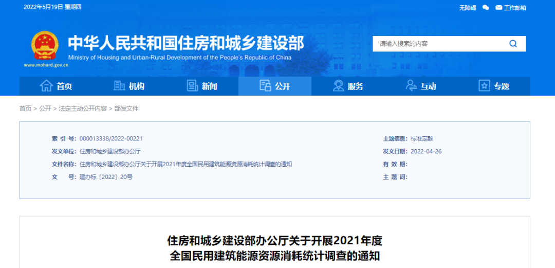Open the 工作邮箱 link
555x268 pixels.
pos(515,8)
